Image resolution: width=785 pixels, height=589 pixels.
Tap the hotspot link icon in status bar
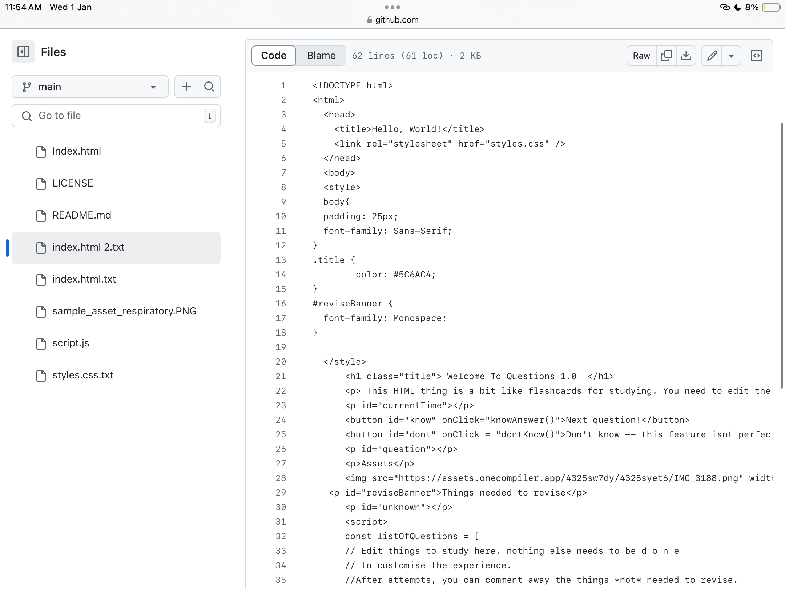[x=725, y=7]
